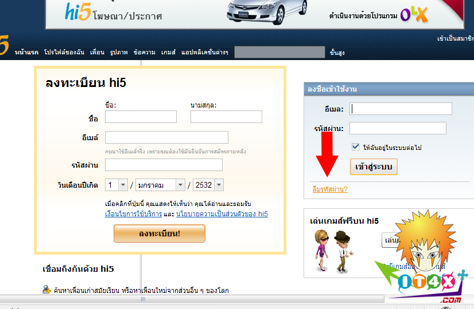The height and width of the screenshot is (309, 474).
Task: Click the 'ลงทะเบียน hi5' heading text
Action: pos(86,82)
